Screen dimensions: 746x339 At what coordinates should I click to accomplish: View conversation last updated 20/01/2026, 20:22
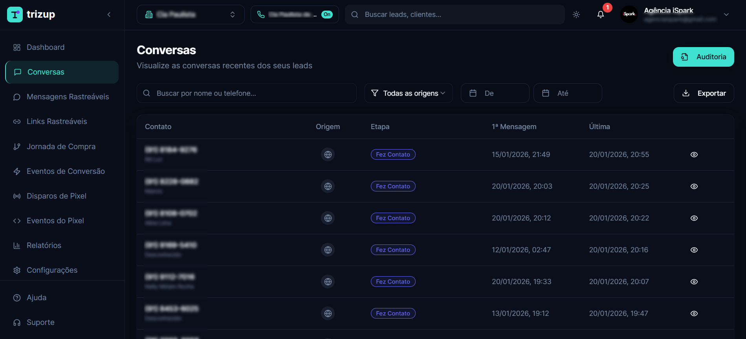click(694, 218)
